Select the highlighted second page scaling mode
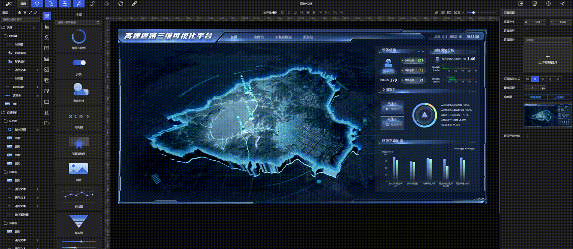The width and height of the screenshot is (573, 249). pyautogui.click(x=535, y=79)
